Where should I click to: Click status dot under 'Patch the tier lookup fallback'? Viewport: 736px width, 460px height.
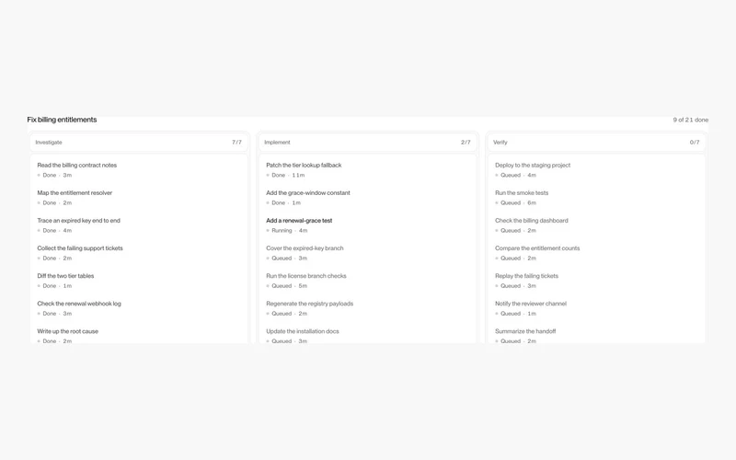pos(268,175)
